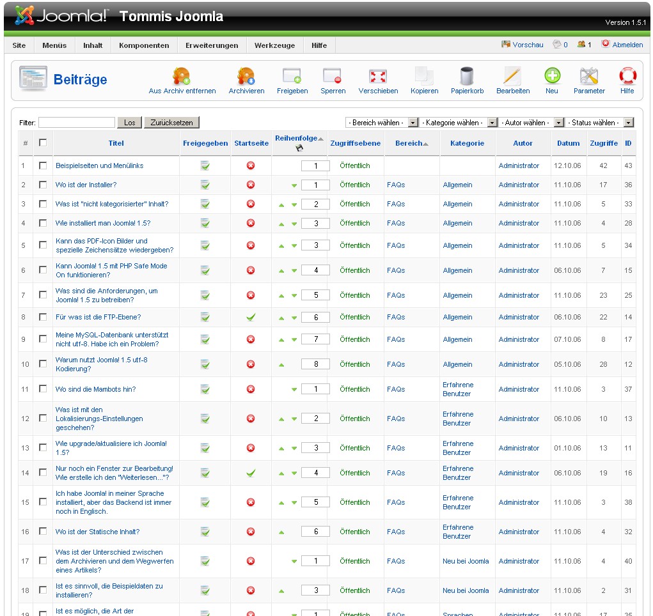Click the Papierkorb trash icon

(467, 77)
